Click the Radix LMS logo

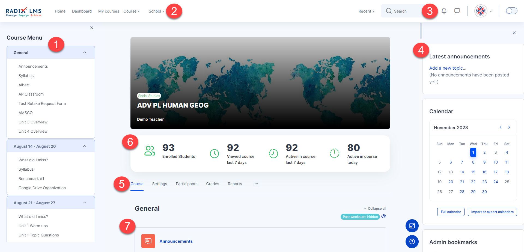pyautogui.click(x=24, y=11)
